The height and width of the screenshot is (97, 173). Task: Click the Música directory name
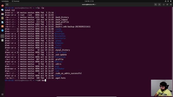(x=58, y=48)
